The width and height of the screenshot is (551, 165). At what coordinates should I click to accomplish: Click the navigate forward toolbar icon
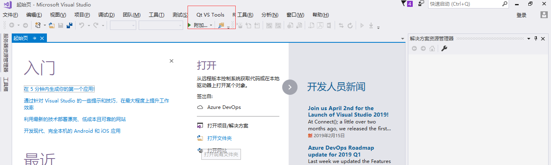click(x=25, y=25)
